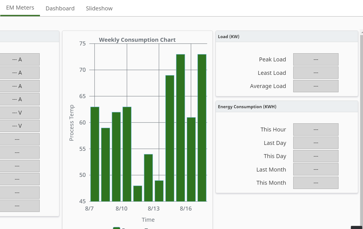The width and height of the screenshot is (363, 229).
Task: Open the Slideshow tab
Action: pyautogui.click(x=99, y=8)
